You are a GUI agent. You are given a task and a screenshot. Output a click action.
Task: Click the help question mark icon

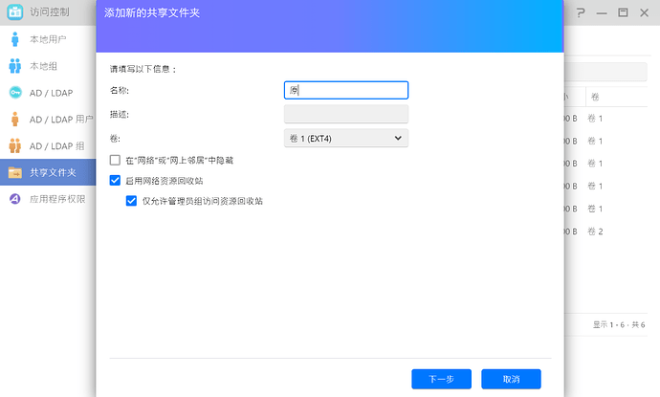tap(578, 13)
